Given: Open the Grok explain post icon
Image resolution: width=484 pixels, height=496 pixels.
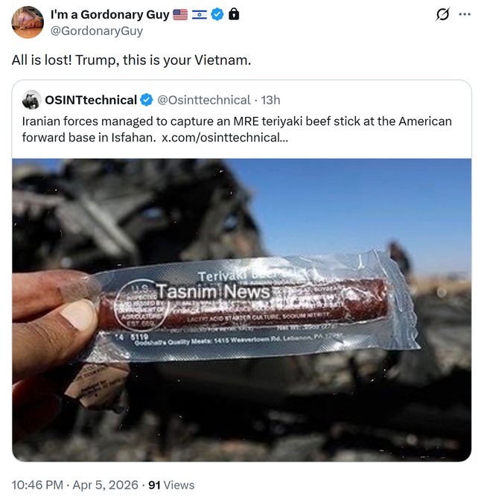Looking at the screenshot, I should [x=442, y=15].
